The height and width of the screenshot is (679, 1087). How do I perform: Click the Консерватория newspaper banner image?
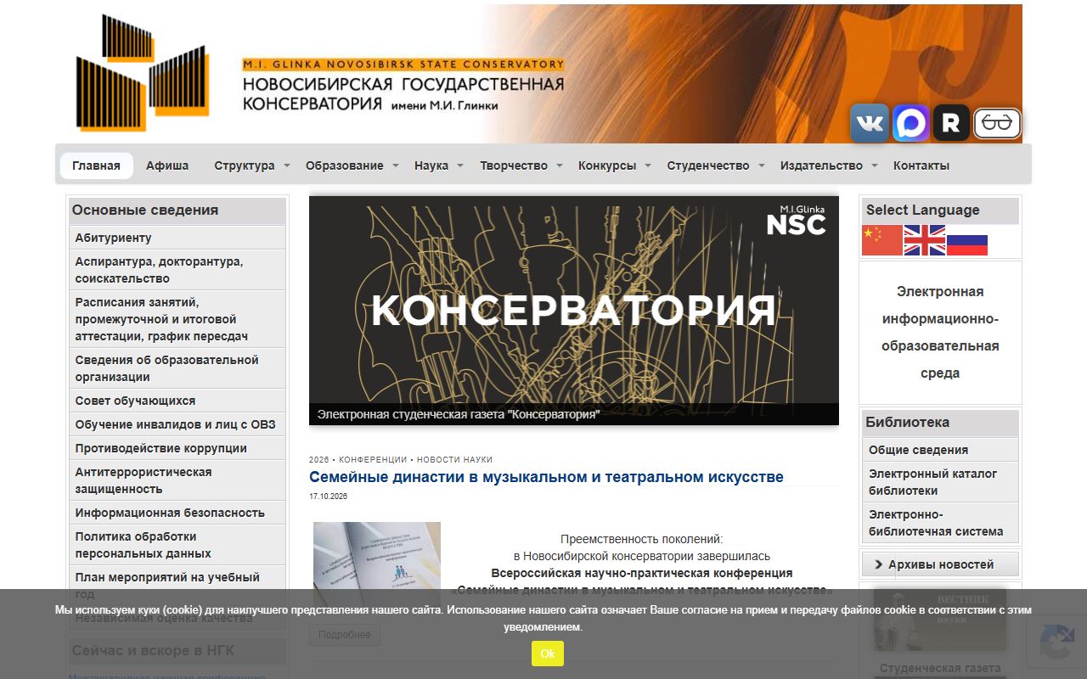(x=574, y=310)
